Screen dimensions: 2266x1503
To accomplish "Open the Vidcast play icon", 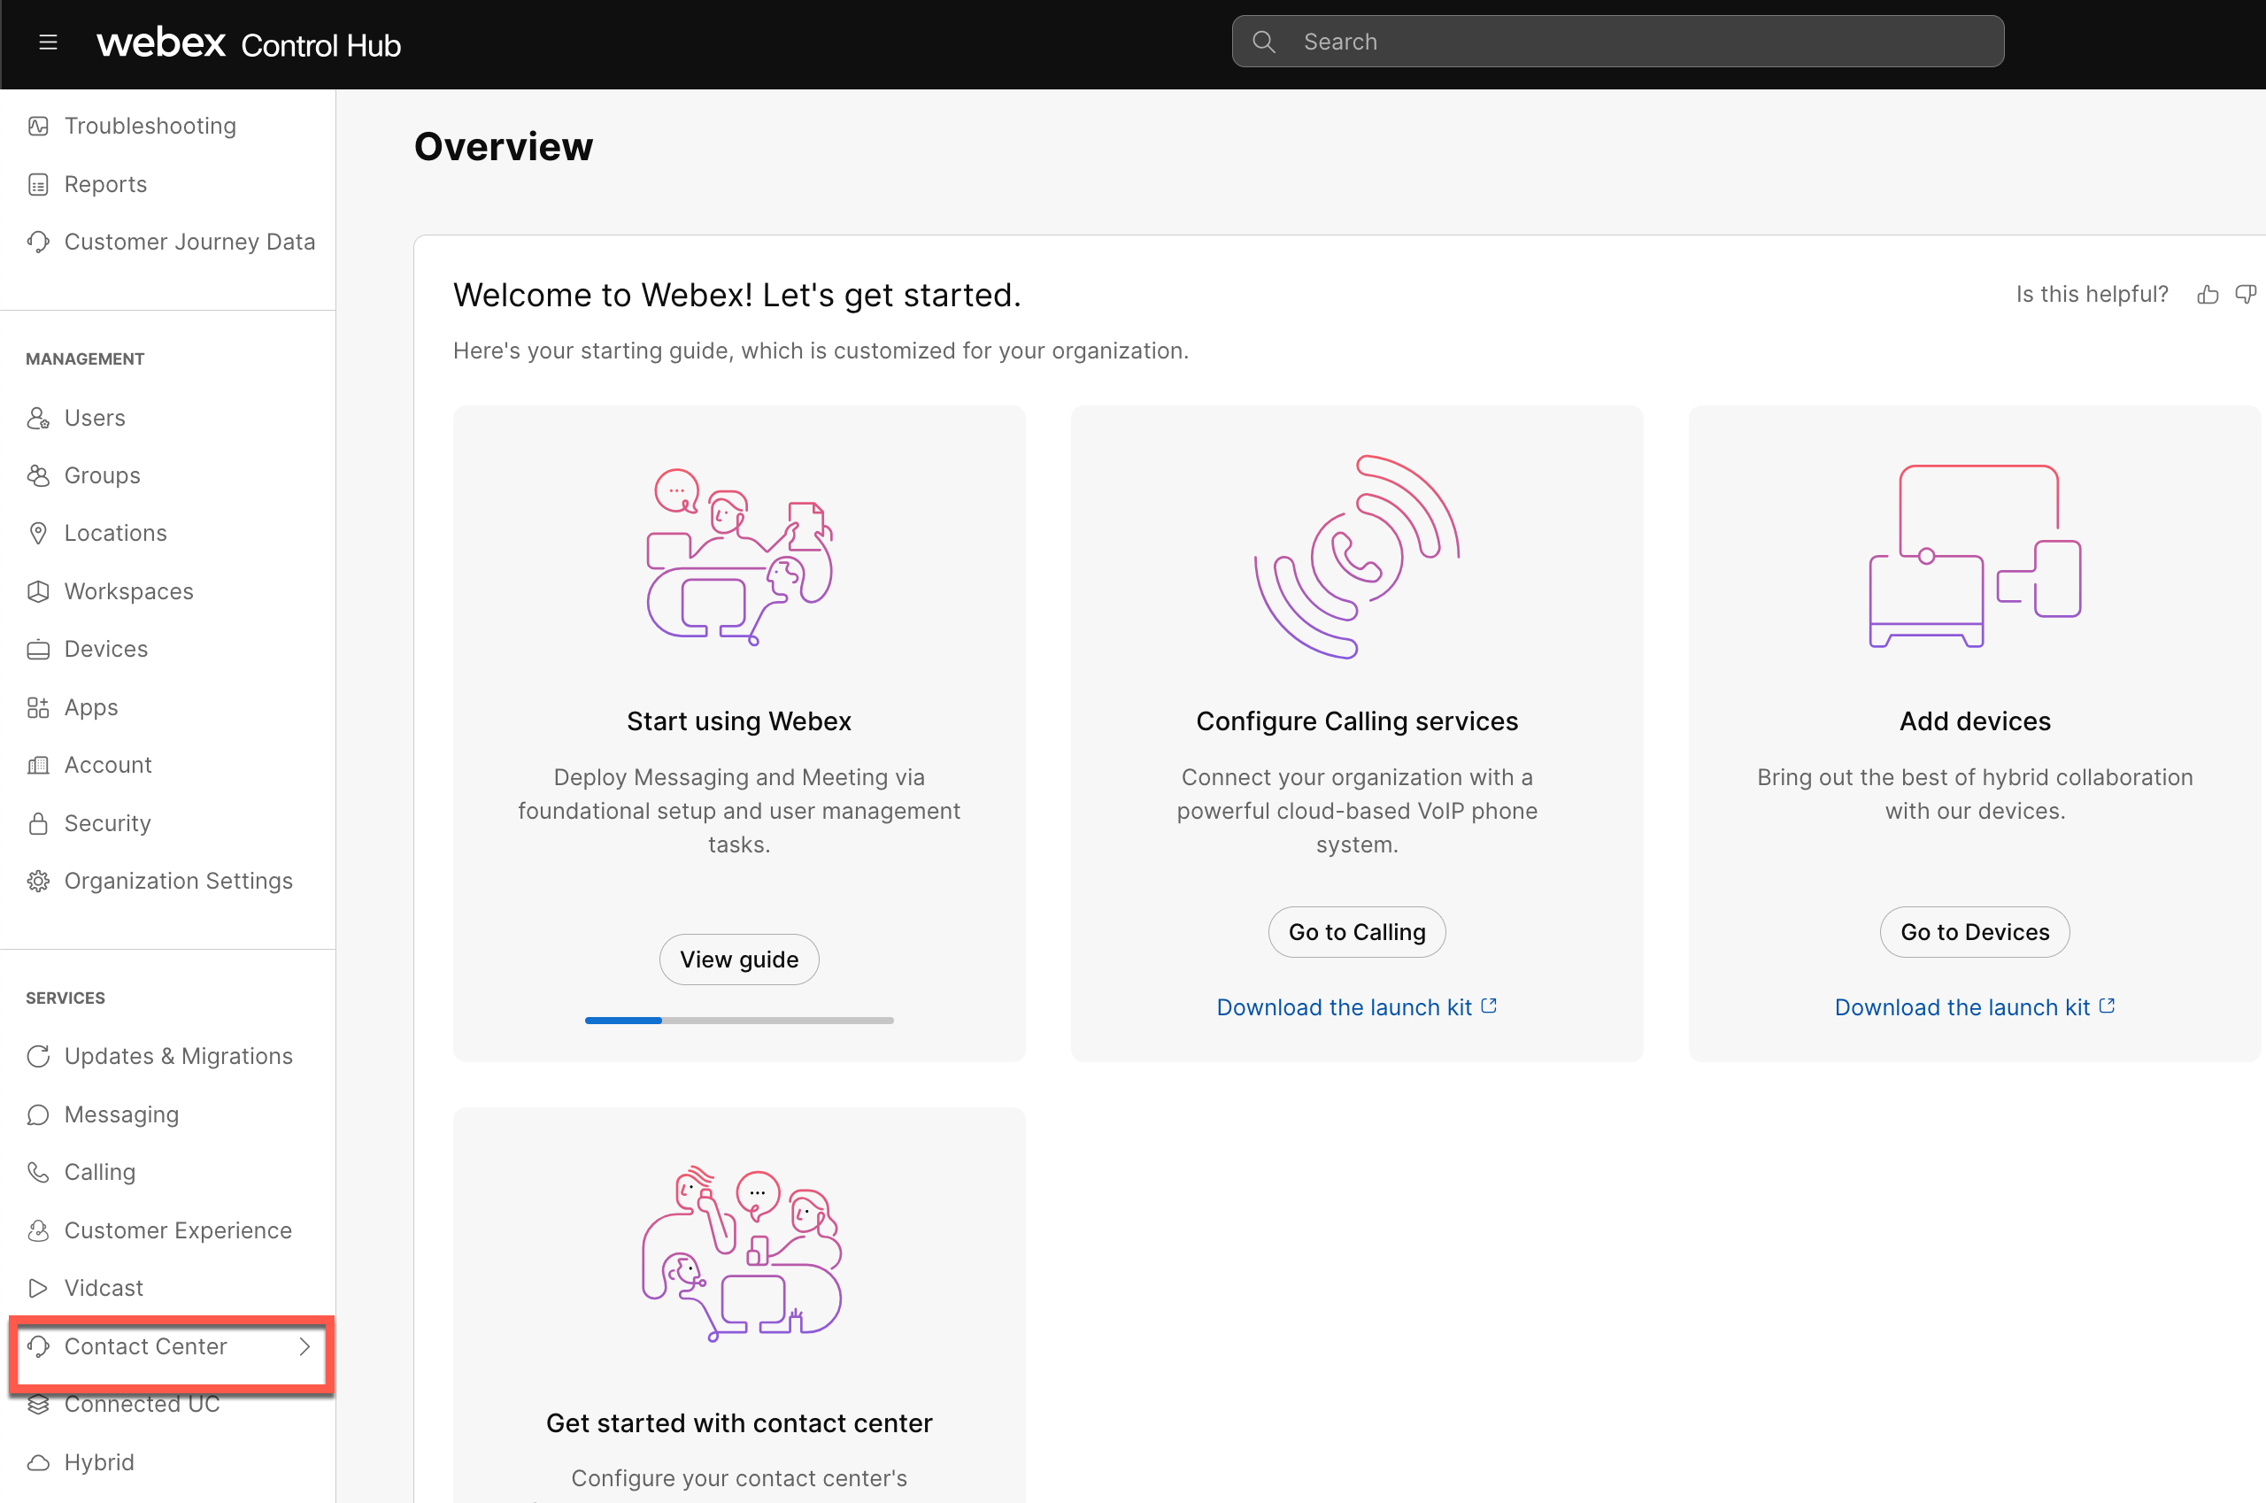I will [38, 1287].
